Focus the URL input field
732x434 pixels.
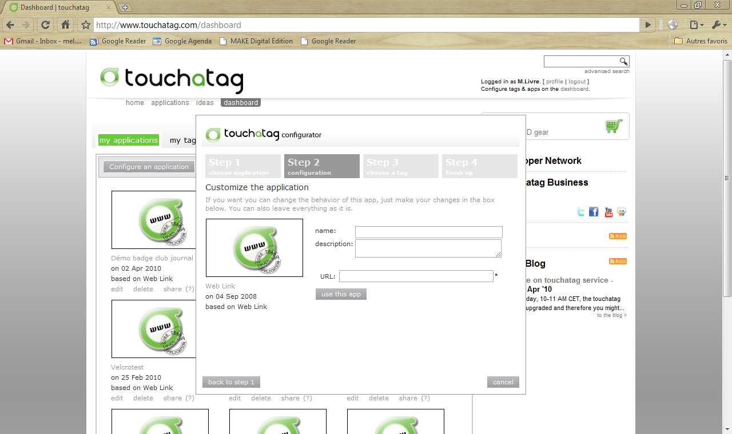point(416,276)
